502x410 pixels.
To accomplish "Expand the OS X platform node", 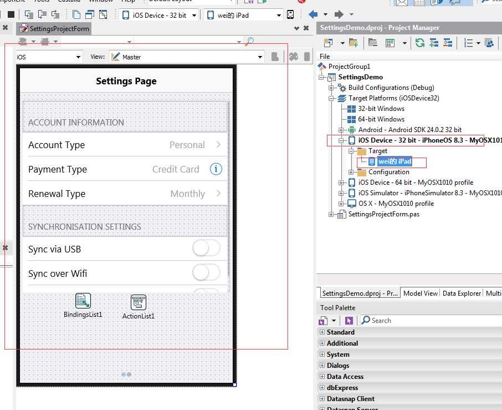I will click(x=341, y=204).
